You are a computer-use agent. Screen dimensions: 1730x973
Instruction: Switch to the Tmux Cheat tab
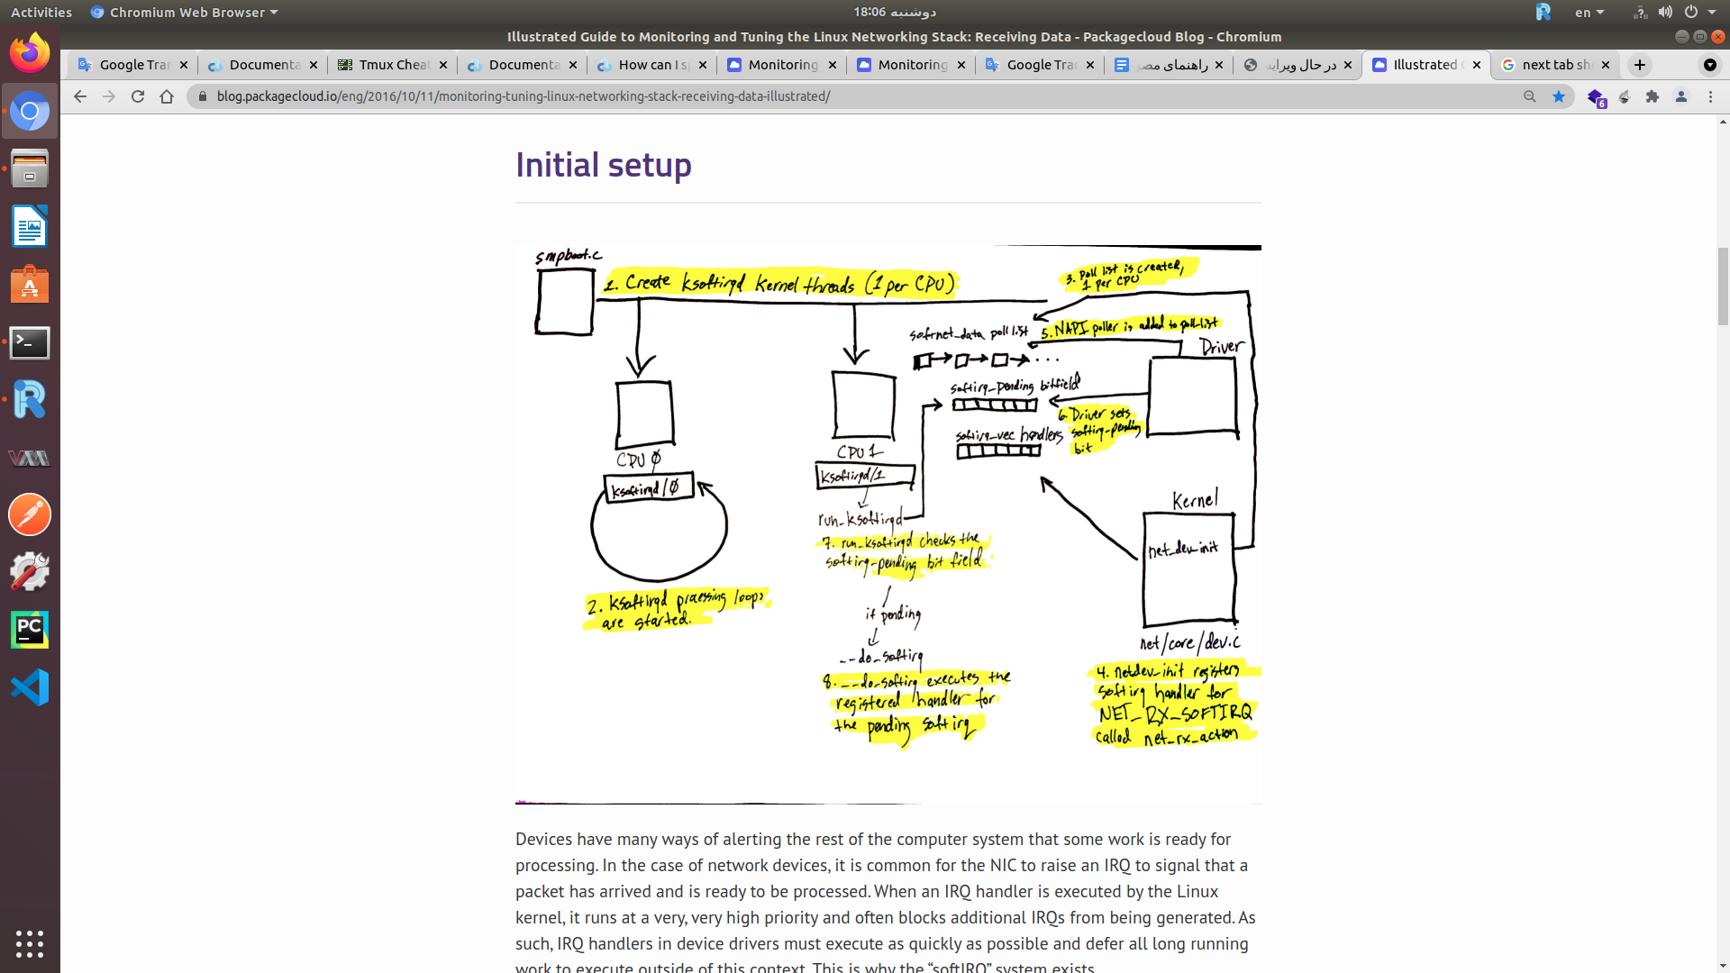point(387,65)
